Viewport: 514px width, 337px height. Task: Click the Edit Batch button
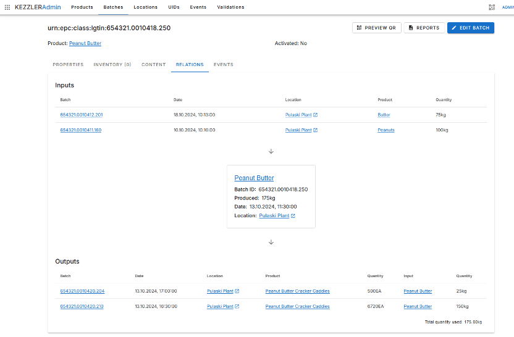[x=471, y=28]
